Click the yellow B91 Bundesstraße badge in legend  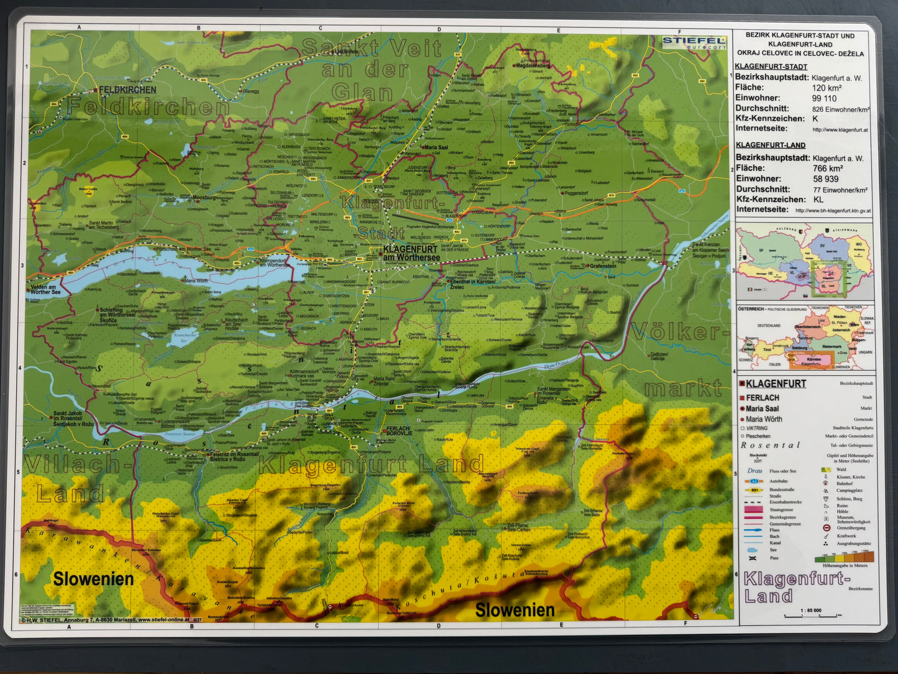(x=753, y=490)
